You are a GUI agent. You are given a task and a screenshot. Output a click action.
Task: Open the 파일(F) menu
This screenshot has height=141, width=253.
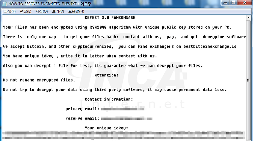point(10,11)
